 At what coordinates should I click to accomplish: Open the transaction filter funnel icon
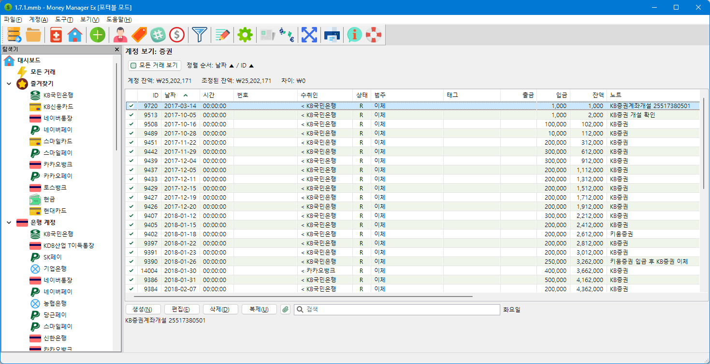click(200, 35)
